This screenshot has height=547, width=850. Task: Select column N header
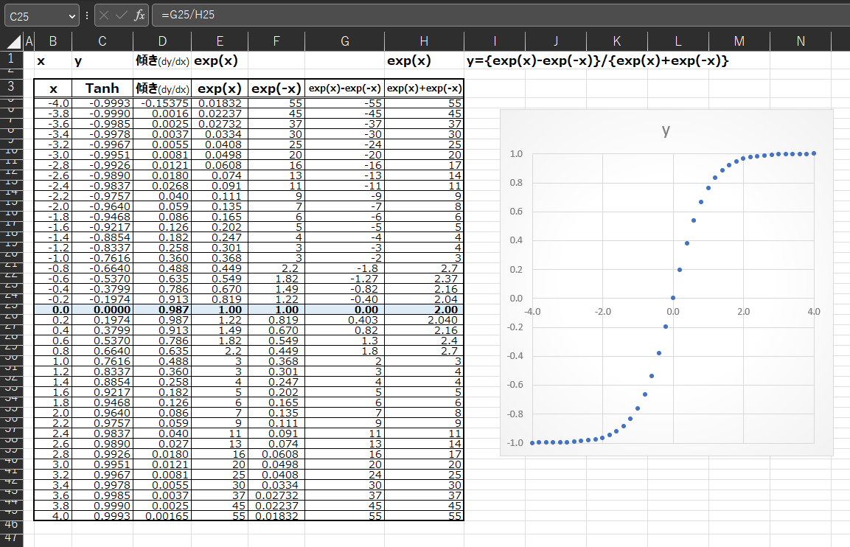tap(801, 41)
